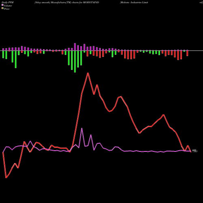This screenshot has height=203, width=203.
Task: Click the MunafaSutra(TM) charts for MOHOTAIND heading
Action: click(x=75, y=2)
